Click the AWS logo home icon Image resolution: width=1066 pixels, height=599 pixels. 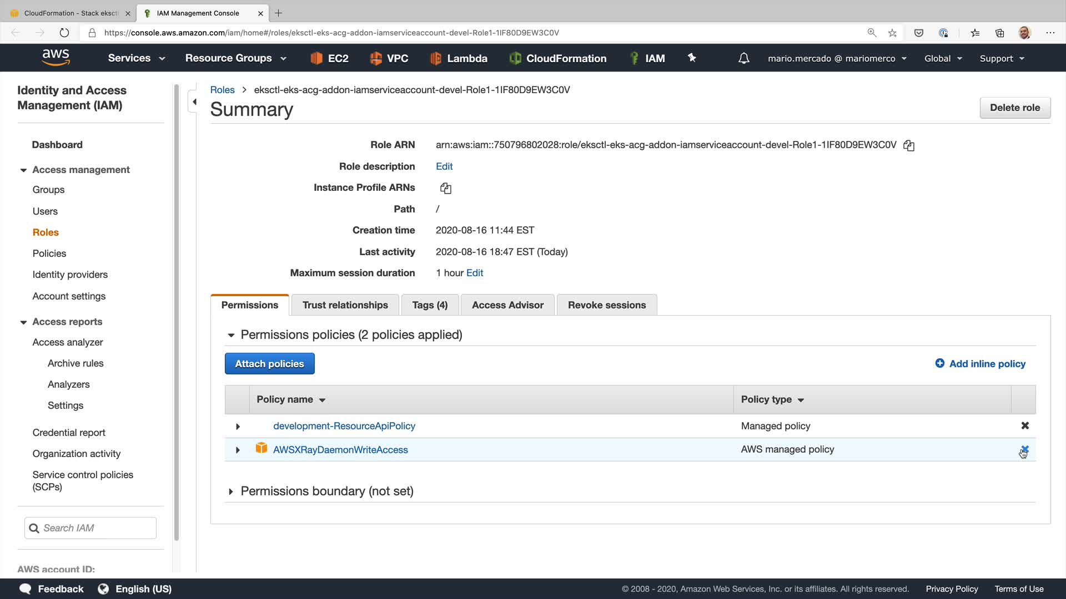point(56,57)
